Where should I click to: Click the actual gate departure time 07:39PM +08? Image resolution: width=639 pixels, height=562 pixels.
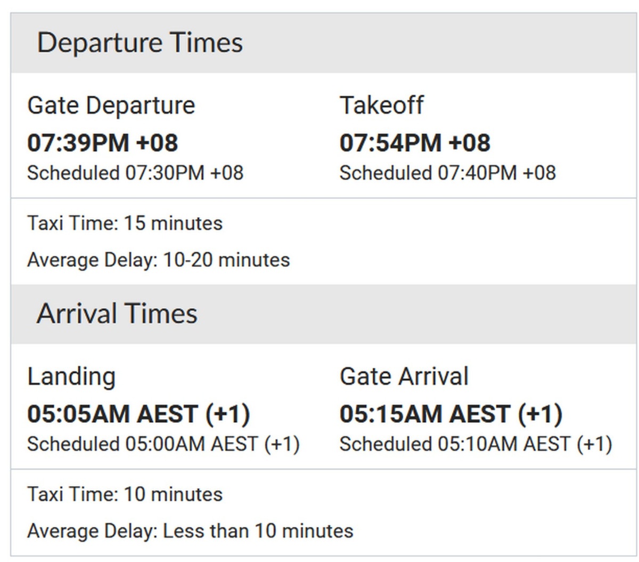(102, 143)
